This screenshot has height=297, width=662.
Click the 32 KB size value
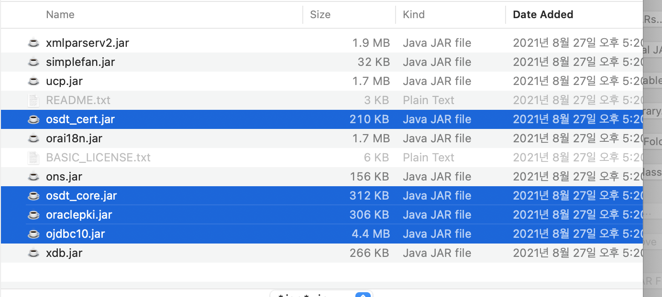[374, 62]
